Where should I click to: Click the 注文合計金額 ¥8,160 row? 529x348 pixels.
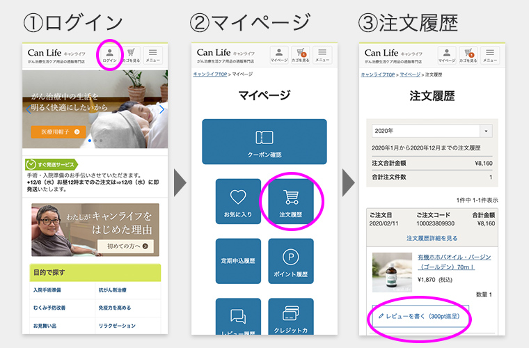click(432, 163)
